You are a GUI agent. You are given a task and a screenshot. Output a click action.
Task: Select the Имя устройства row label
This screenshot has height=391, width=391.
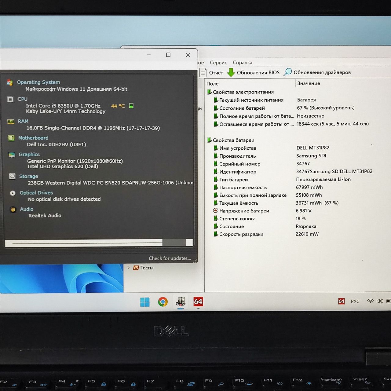238,148
